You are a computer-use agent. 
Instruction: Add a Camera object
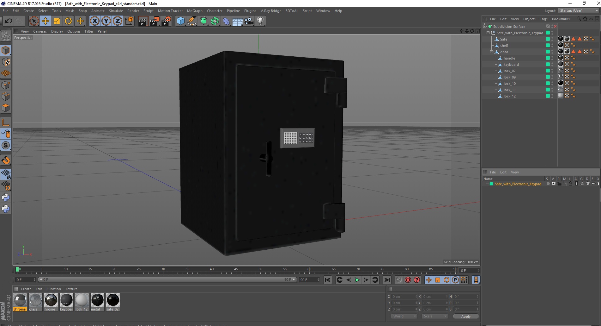click(249, 21)
